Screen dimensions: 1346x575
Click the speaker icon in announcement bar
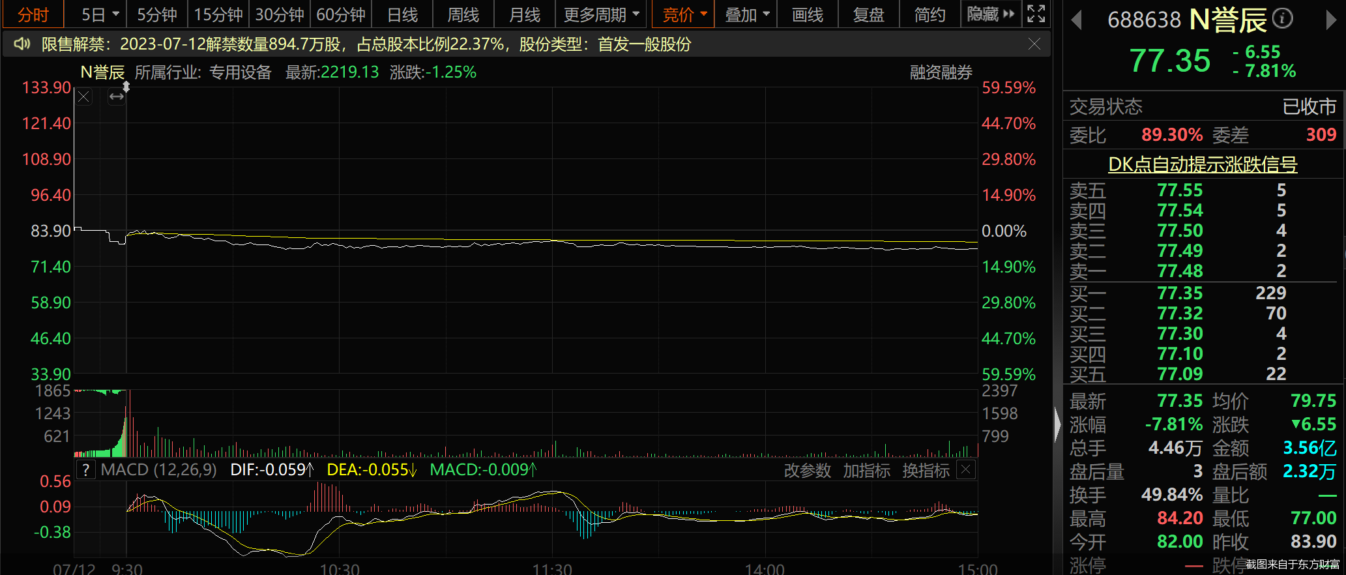22,44
